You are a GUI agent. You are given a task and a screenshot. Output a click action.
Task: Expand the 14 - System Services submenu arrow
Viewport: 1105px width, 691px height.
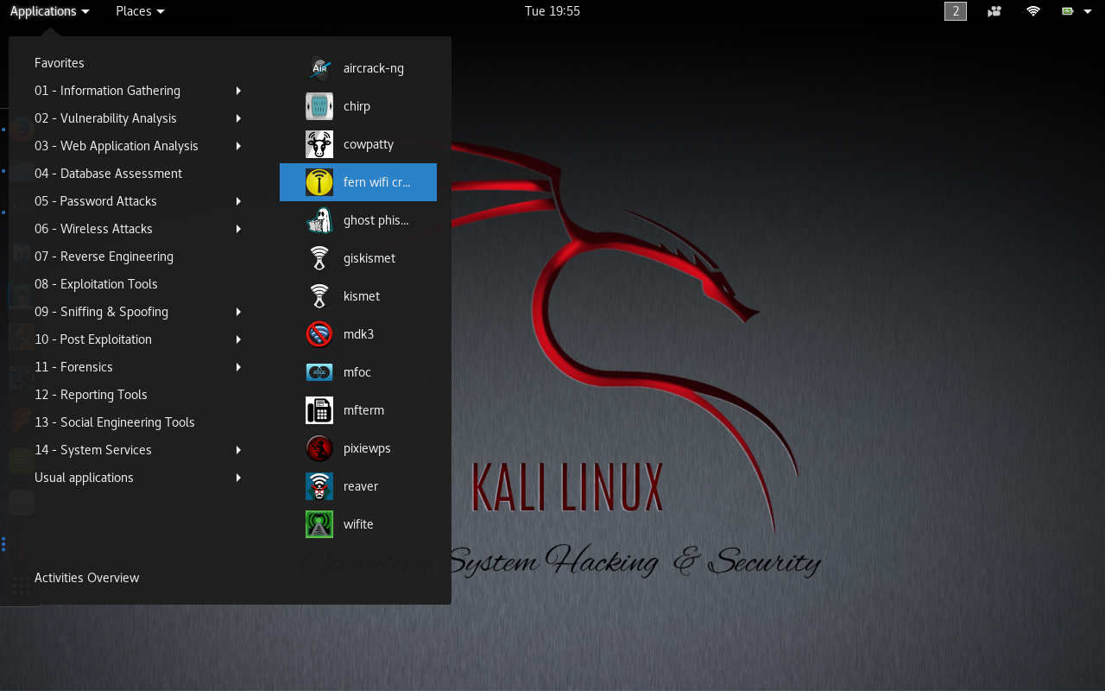point(238,450)
